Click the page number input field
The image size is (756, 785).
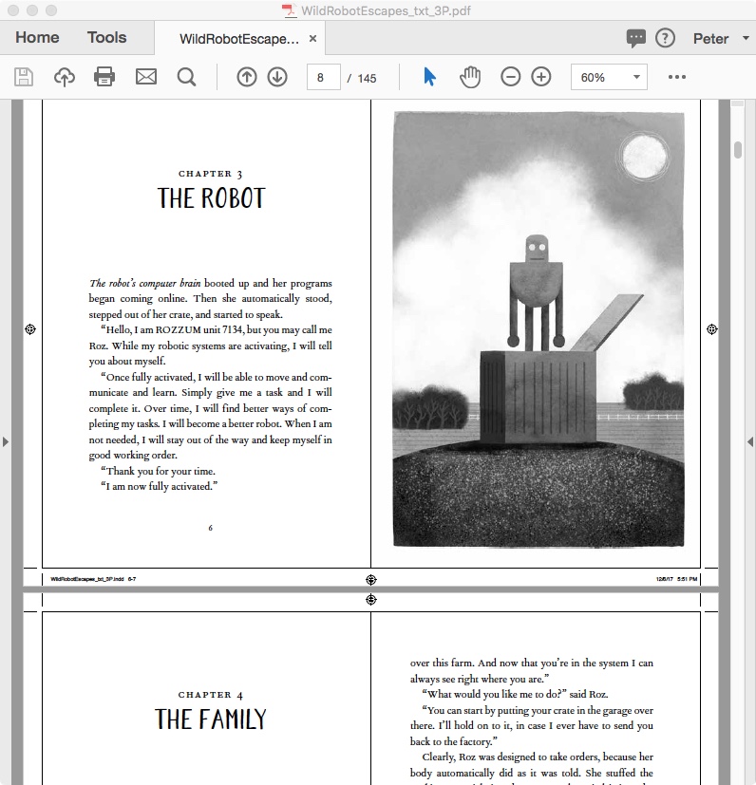click(x=323, y=77)
